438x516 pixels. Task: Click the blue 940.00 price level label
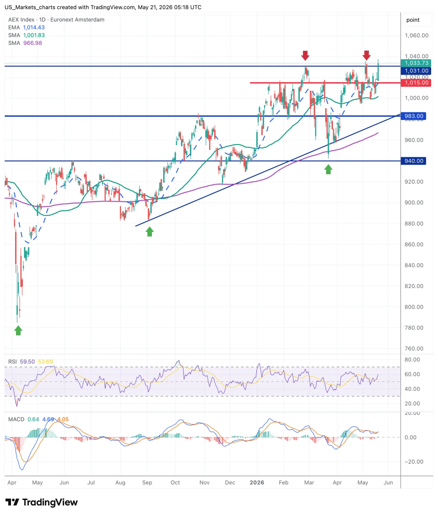[413, 161]
